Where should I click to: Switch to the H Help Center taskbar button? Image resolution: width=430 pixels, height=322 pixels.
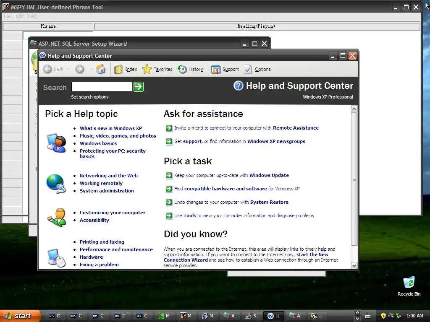[x=273, y=316]
